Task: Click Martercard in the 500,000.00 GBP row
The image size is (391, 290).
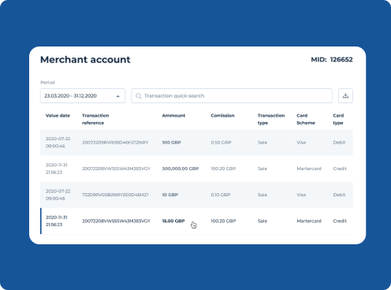Action: 309,169
